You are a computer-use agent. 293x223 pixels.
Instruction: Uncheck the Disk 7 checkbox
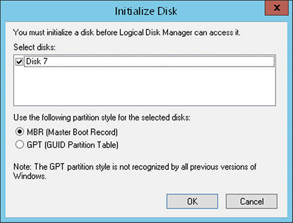19,62
